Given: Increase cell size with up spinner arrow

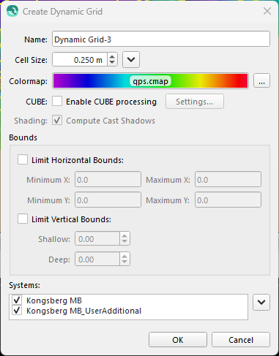Looking at the screenshot, I should pyautogui.click(x=112, y=57).
